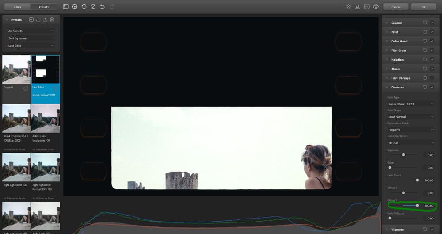Screen dimensions: 442x234
Task: Enable the Film Damage checkbox
Action: coord(432,78)
